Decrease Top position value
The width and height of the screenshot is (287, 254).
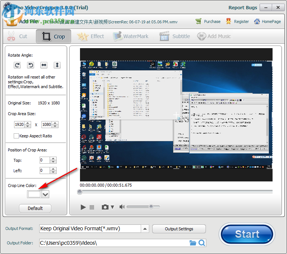53,162
